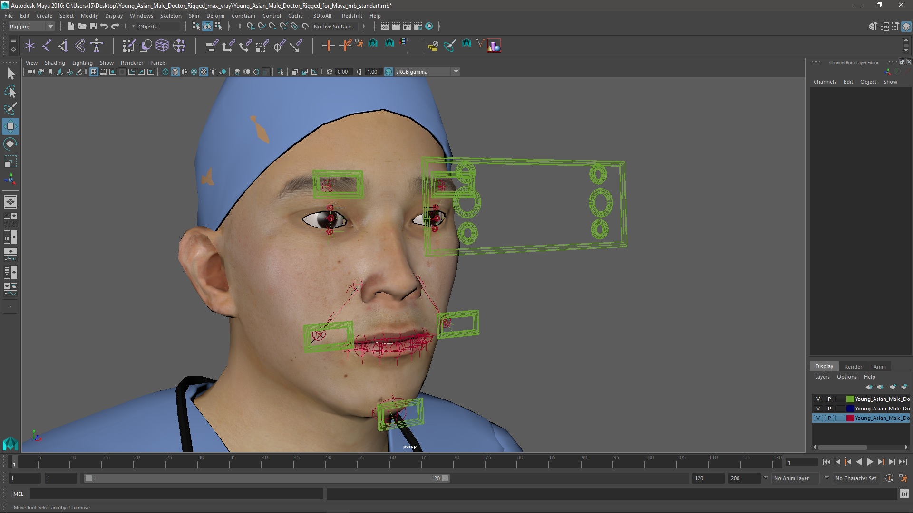This screenshot has height=513, width=913.
Task: Open the sRGB gamma dropdown
Action: tap(427, 72)
